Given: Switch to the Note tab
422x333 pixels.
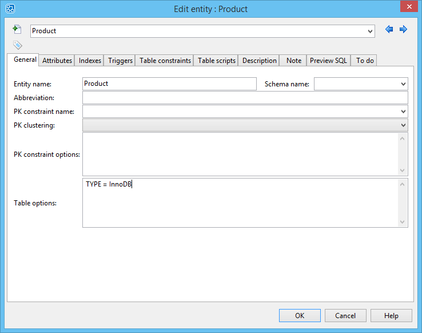Looking at the screenshot, I should [x=293, y=61].
